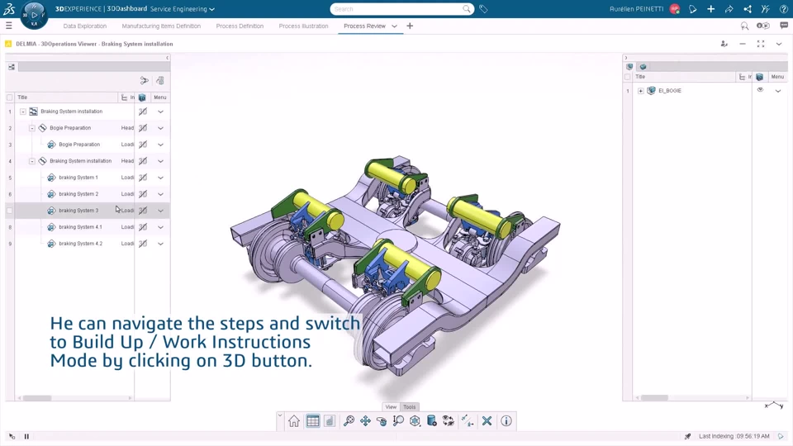Click the right panel horizontal scrollbar
The image size is (793, 446).
coord(655,397)
